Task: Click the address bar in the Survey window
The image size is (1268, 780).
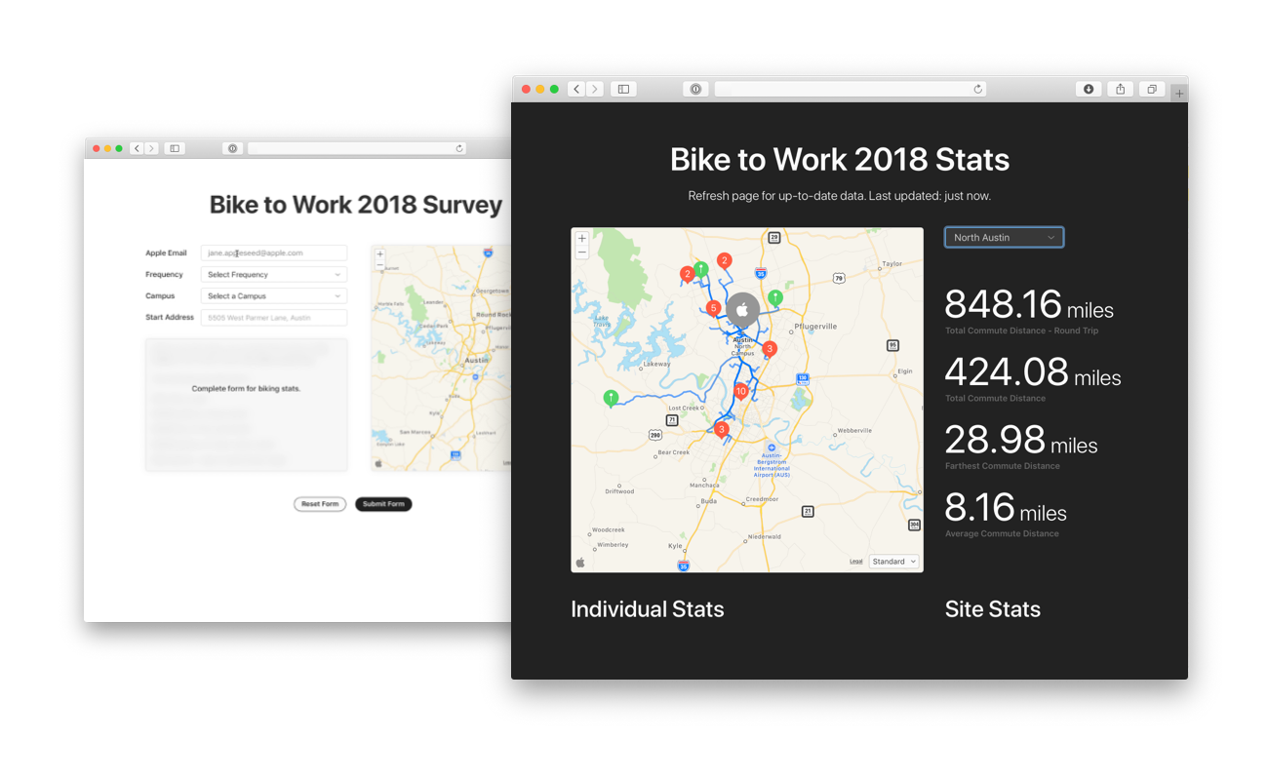Action: [x=356, y=148]
